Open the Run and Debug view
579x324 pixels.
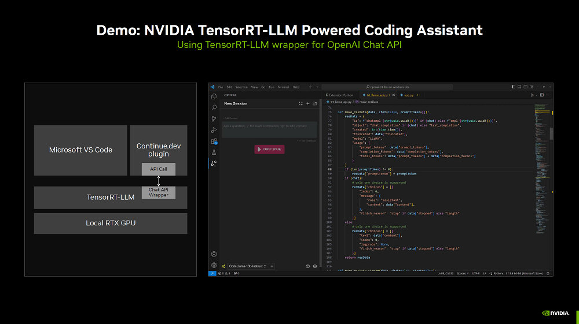point(214,130)
